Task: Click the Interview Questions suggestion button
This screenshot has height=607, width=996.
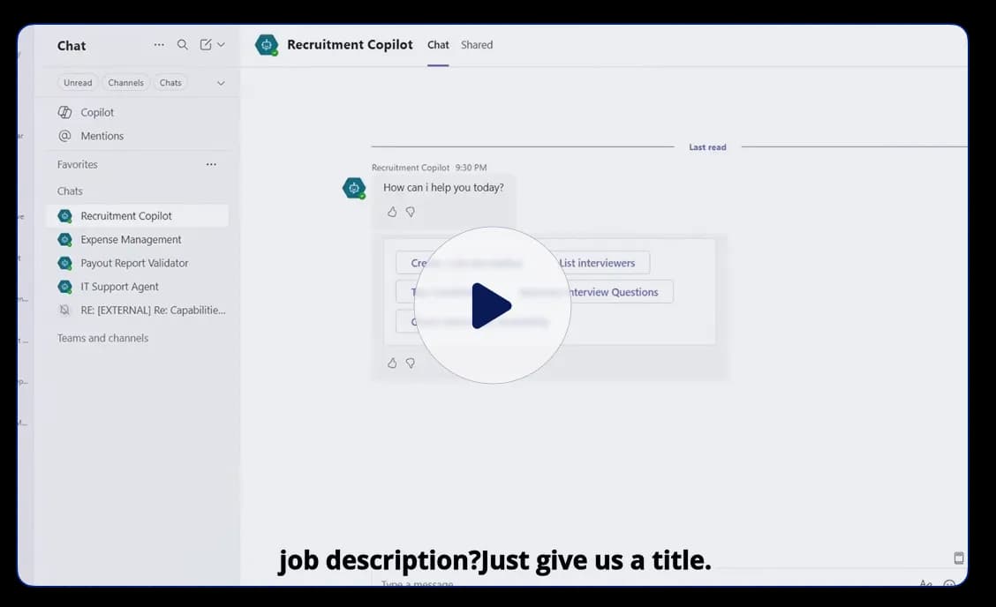Action: [597, 292]
